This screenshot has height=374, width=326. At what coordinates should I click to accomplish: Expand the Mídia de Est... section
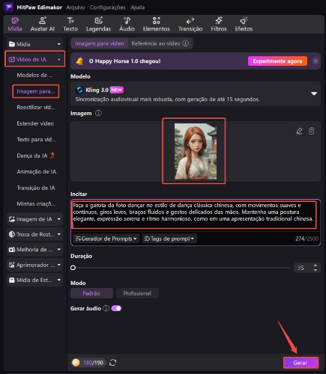(34, 280)
